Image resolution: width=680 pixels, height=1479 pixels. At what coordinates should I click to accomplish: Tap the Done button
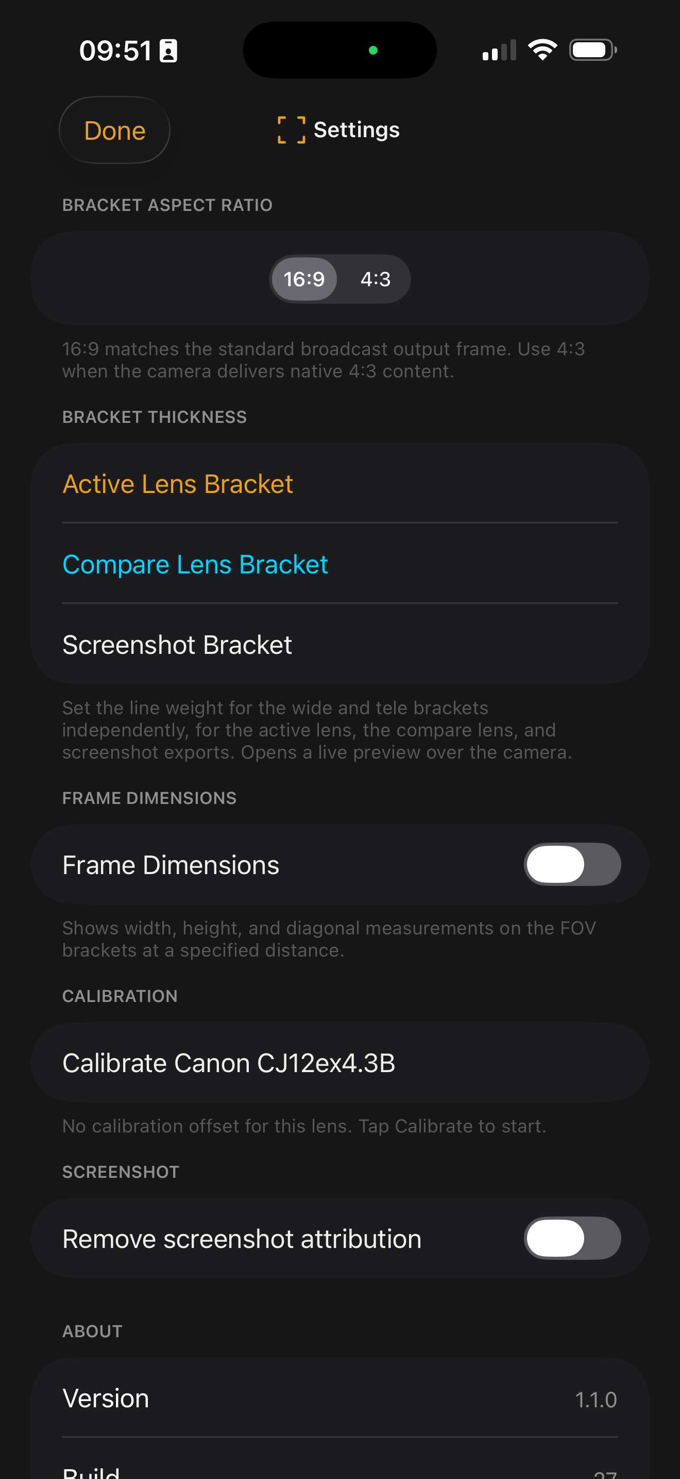tap(115, 130)
